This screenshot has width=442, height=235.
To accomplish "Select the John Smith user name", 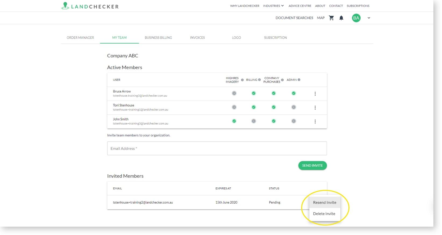I will click(x=120, y=119).
